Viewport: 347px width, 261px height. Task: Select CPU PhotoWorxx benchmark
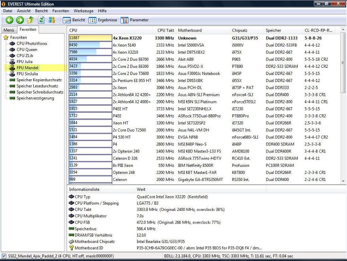tap(32, 43)
